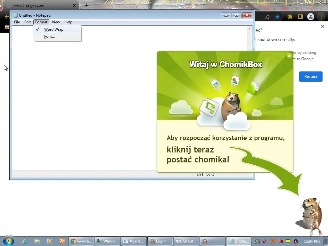The image size is (328, 246).
Task: Toggle Chrome side panel icon
Action: click(x=300, y=17)
